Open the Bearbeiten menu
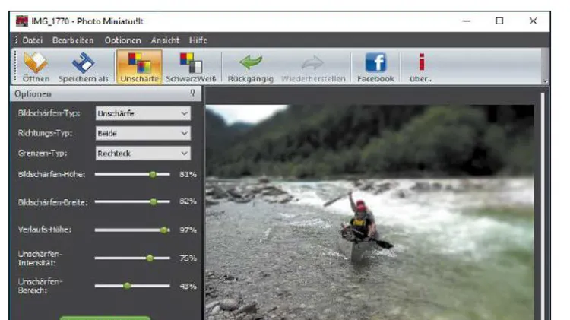Viewport: 570px width, 320px height. pos(73,40)
